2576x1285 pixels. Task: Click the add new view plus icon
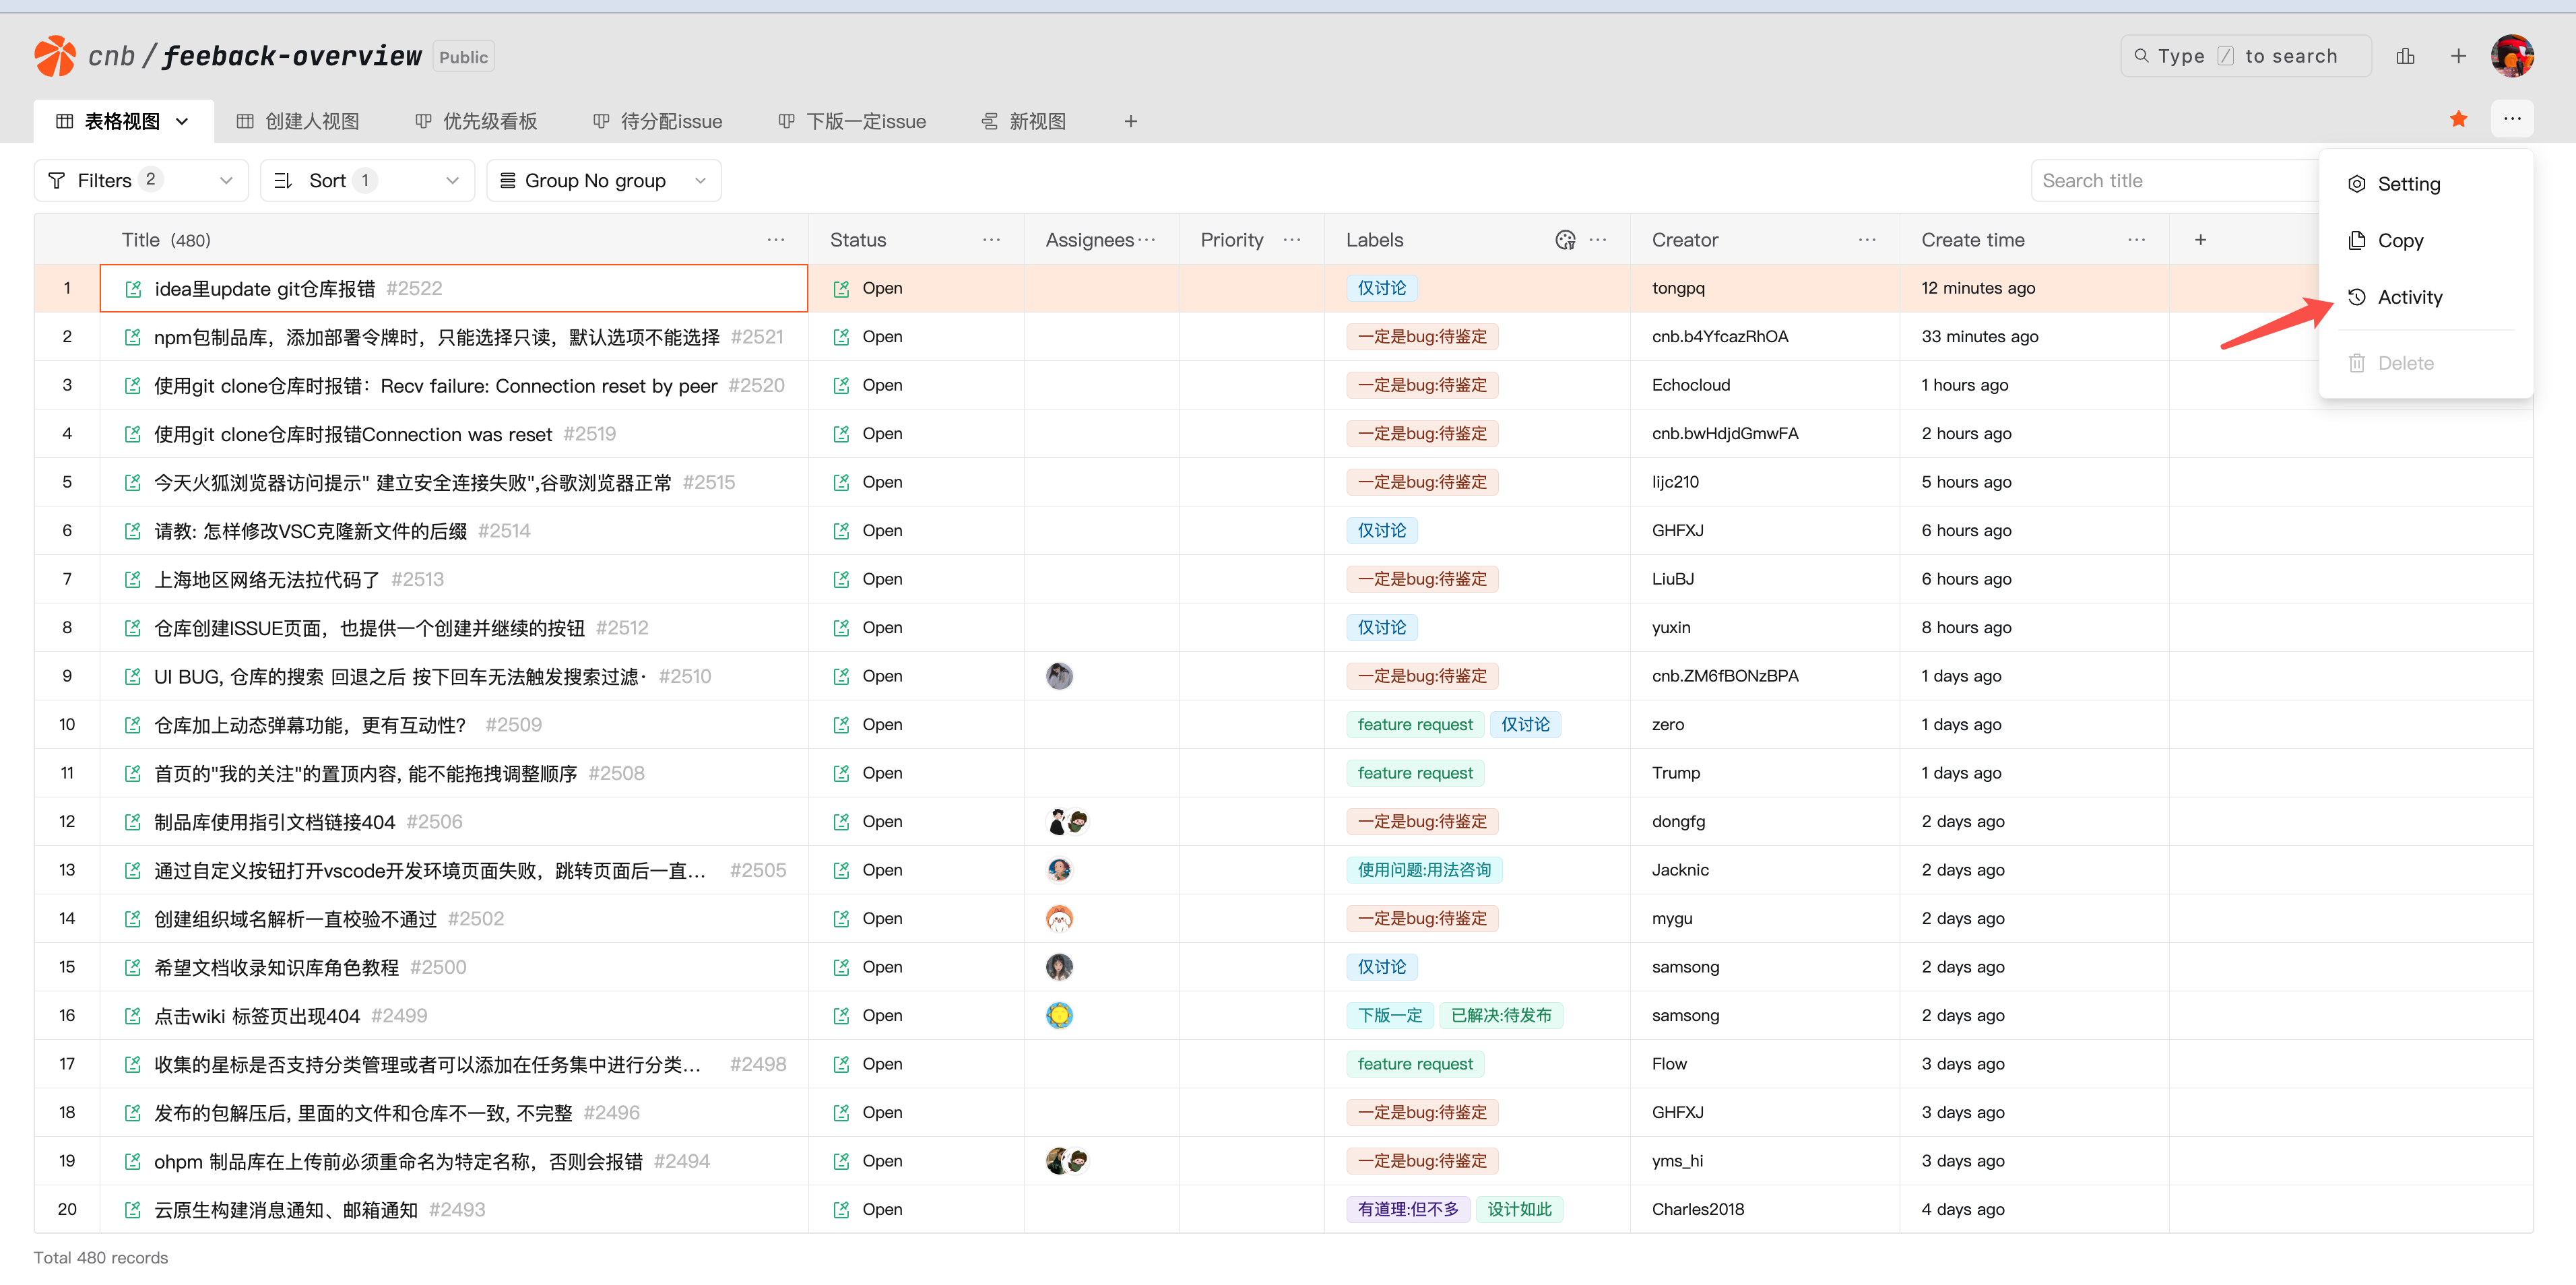pyautogui.click(x=1130, y=121)
